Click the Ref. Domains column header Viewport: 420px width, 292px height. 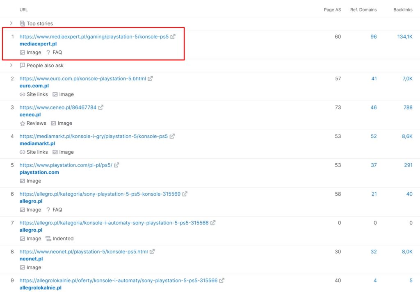tap(363, 10)
